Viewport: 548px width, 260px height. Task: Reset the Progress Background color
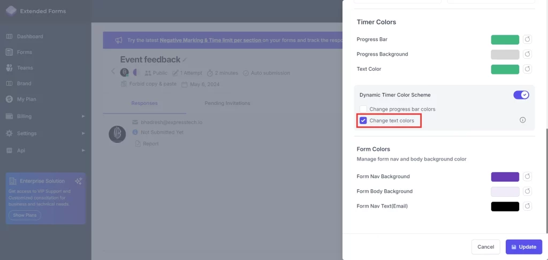(527, 54)
